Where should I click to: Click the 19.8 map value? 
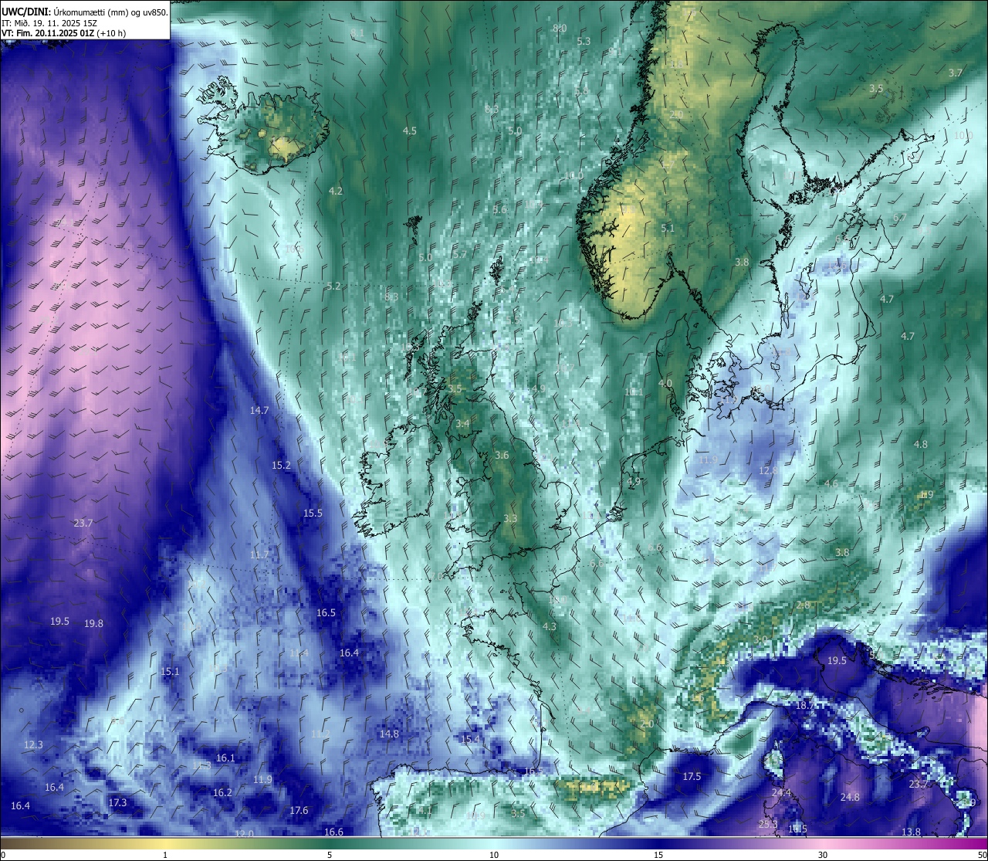94,623
